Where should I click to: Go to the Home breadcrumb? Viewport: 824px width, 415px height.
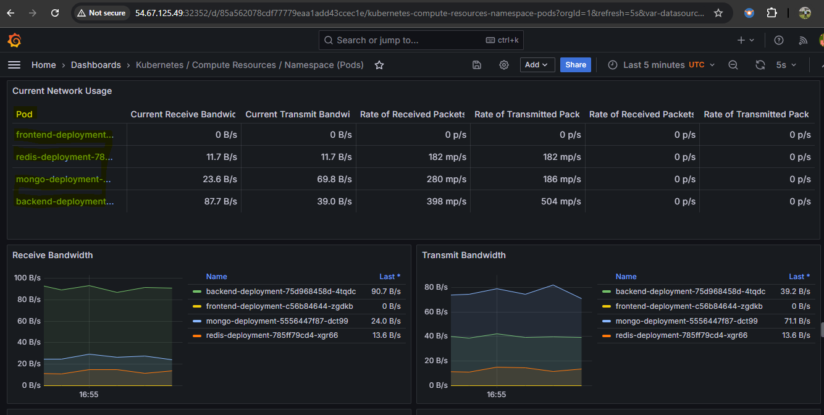coord(44,65)
